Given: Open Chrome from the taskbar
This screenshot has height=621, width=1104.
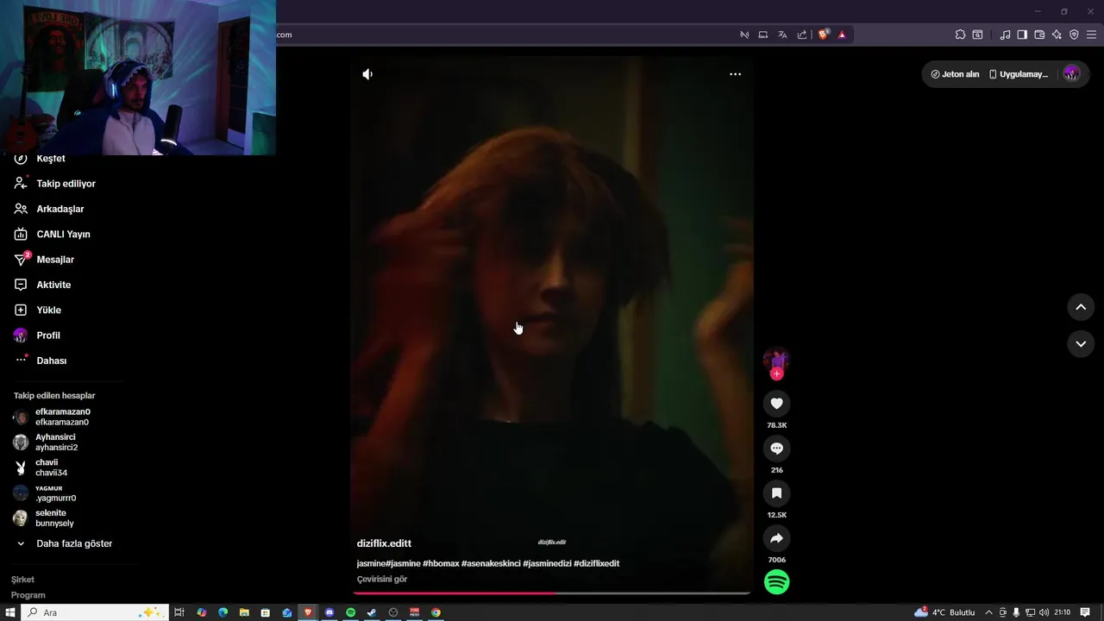Looking at the screenshot, I should pos(436,612).
